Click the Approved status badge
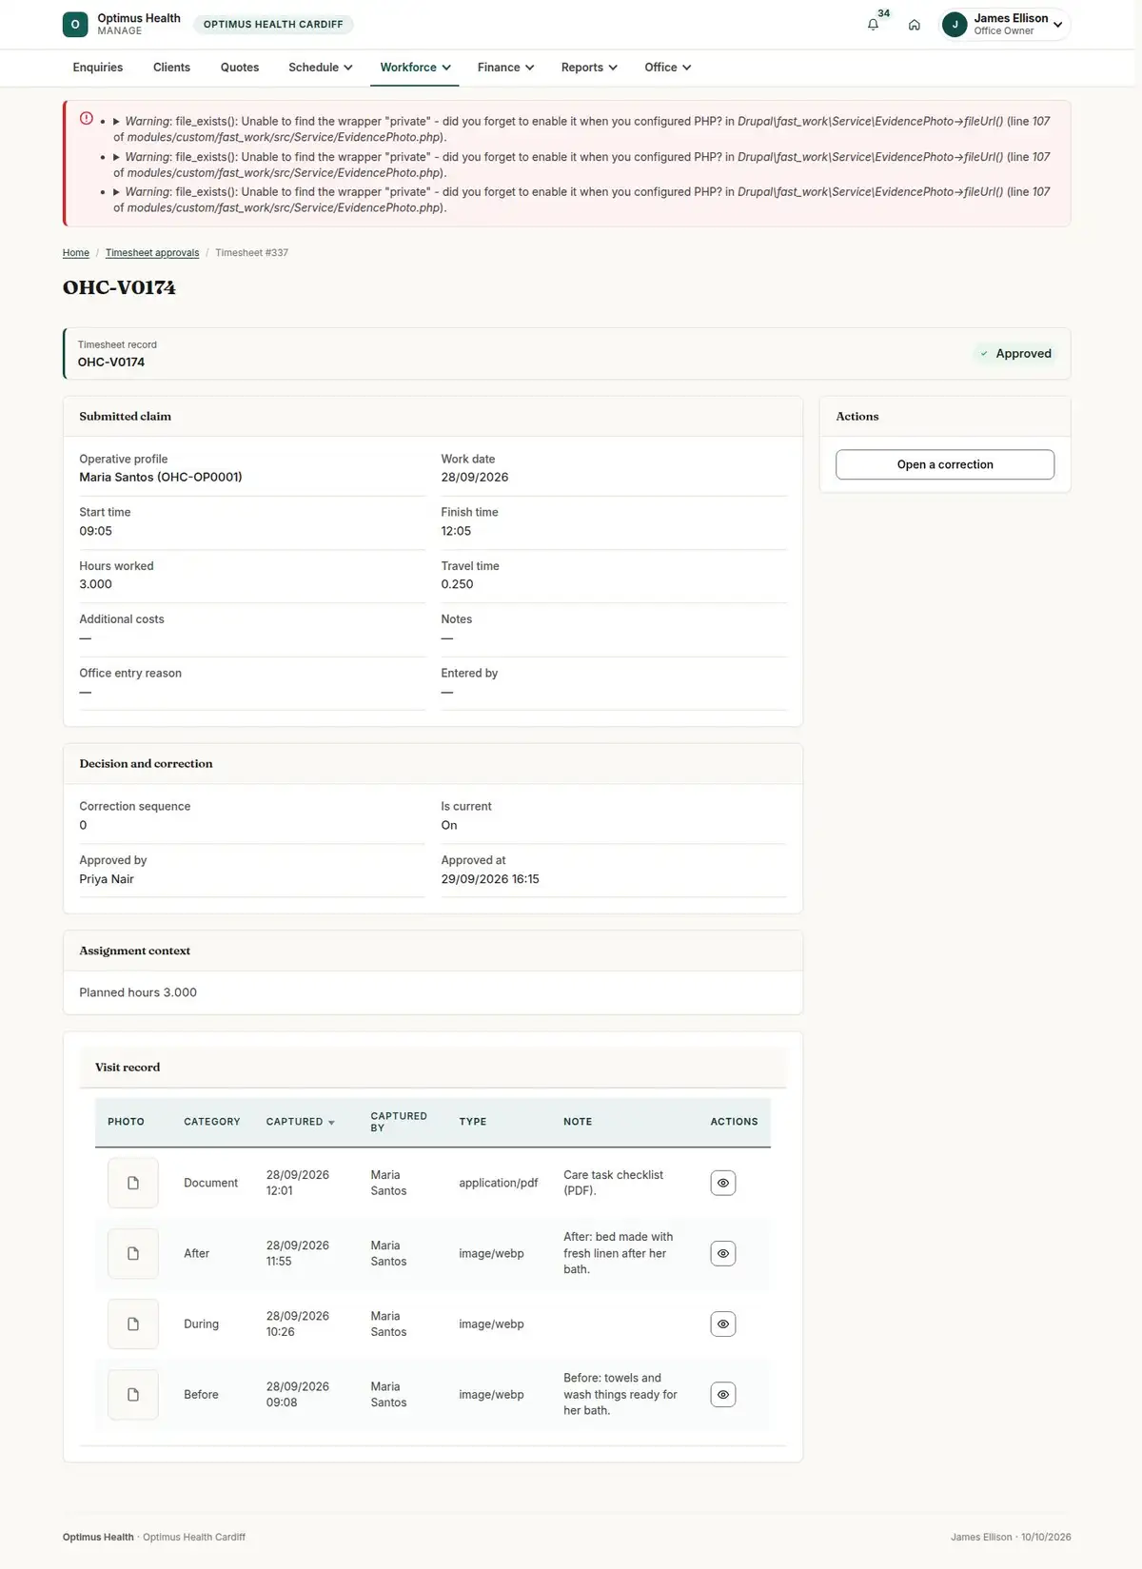 (1015, 354)
